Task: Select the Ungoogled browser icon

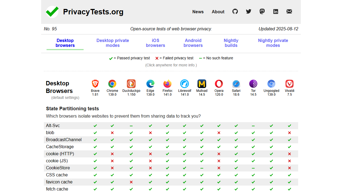Action: pos(271,83)
